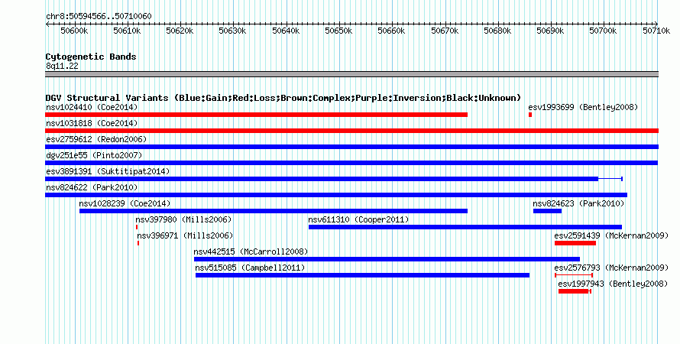This screenshot has height=344, width=680.
Task: Click the right arrowhead of the ruler
Action: (656, 24)
